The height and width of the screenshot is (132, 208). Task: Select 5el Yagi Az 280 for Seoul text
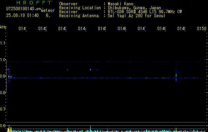click(x=137, y=16)
